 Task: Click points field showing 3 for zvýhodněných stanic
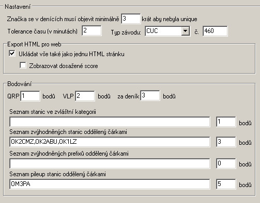[x=226, y=142]
